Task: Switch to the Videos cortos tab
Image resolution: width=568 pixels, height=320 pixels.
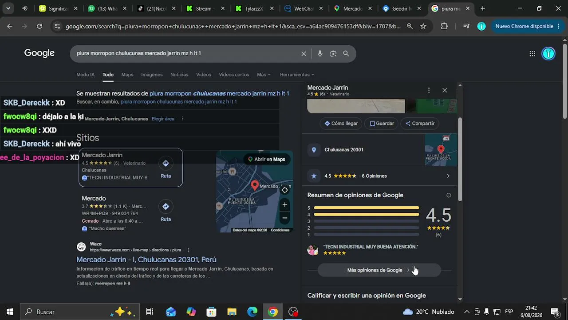Action: pyautogui.click(x=234, y=75)
